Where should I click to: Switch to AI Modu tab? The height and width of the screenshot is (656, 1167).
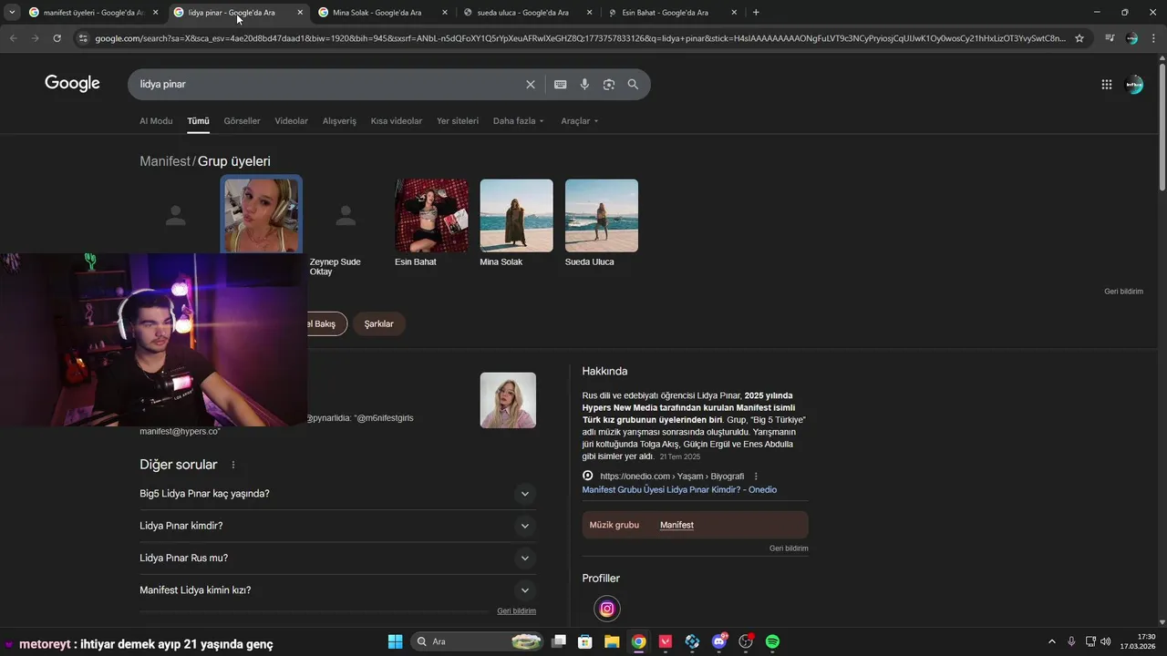coord(156,121)
